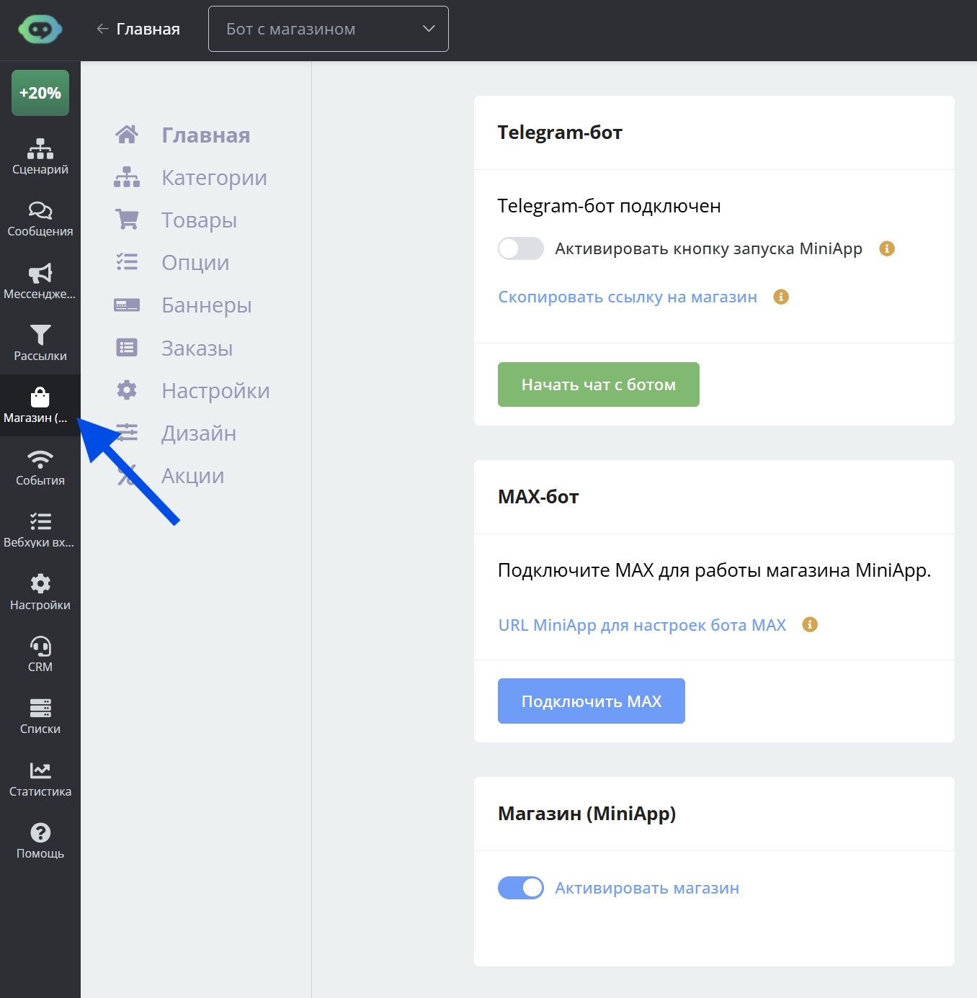Click Скопировать ссылку на магазин link
This screenshot has height=998, width=977.
(x=628, y=297)
